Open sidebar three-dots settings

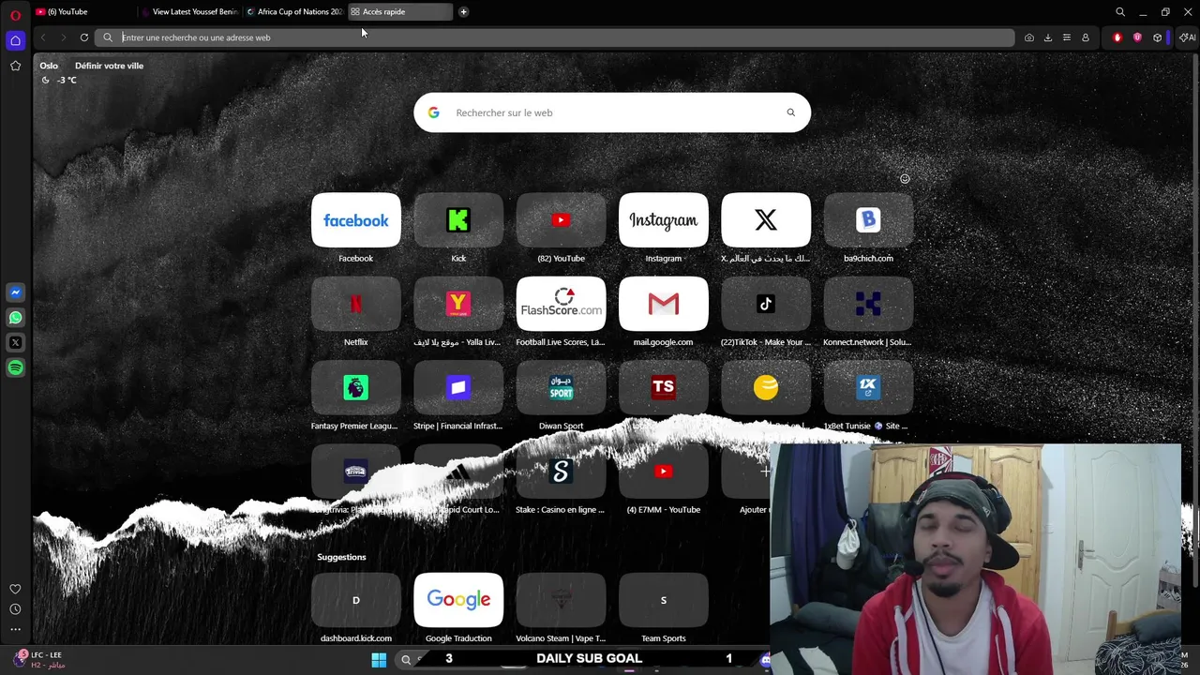tap(15, 629)
